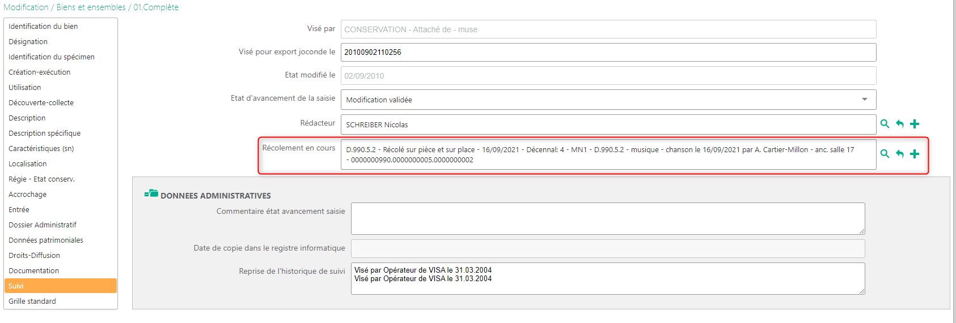Click the Biens et ensembles breadcrumb link
Viewport: 956px width, 323px height.
pyautogui.click(x=91, y=7)
